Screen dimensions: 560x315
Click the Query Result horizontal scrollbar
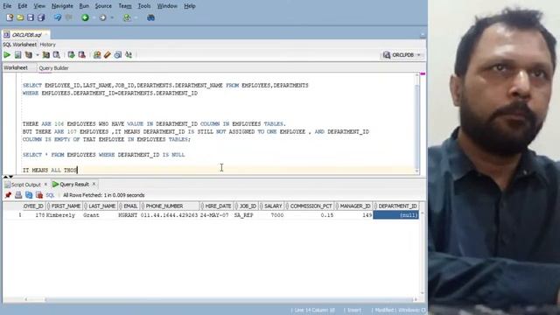click(x=220, y=299)
